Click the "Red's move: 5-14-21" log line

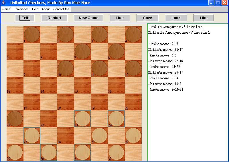(x=166, y=90)
